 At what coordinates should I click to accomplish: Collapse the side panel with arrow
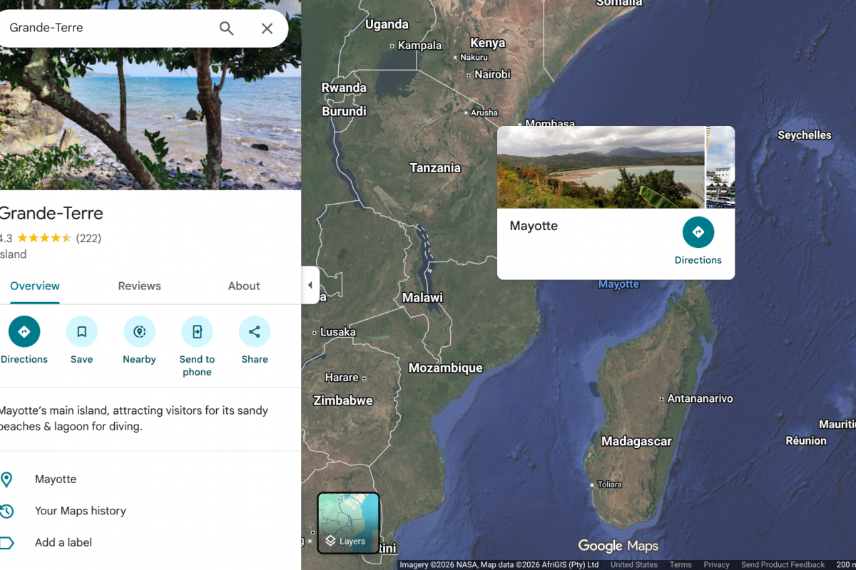(x=310, y=285)
